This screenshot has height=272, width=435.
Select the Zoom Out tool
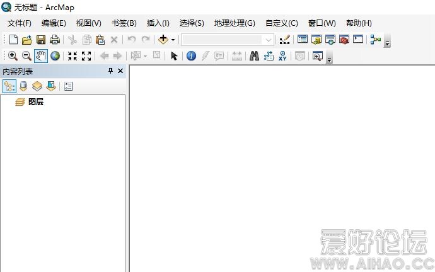[x=26, y=56]
